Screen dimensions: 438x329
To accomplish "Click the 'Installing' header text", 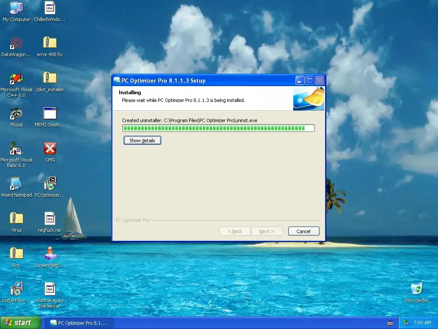I will point(130,93).
